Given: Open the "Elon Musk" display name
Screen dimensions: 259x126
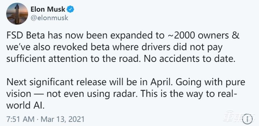Looking at the screenshot, I should (x=48, y=9).
